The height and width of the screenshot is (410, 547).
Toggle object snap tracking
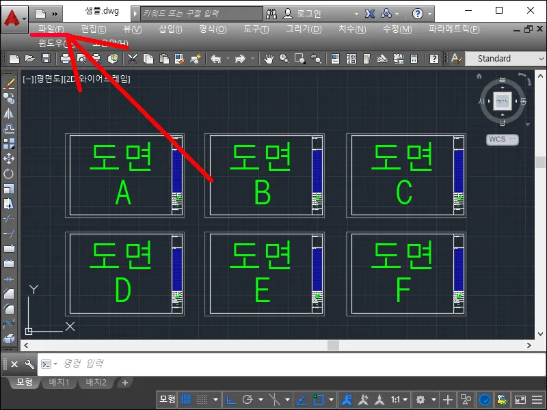click(302, 399)
